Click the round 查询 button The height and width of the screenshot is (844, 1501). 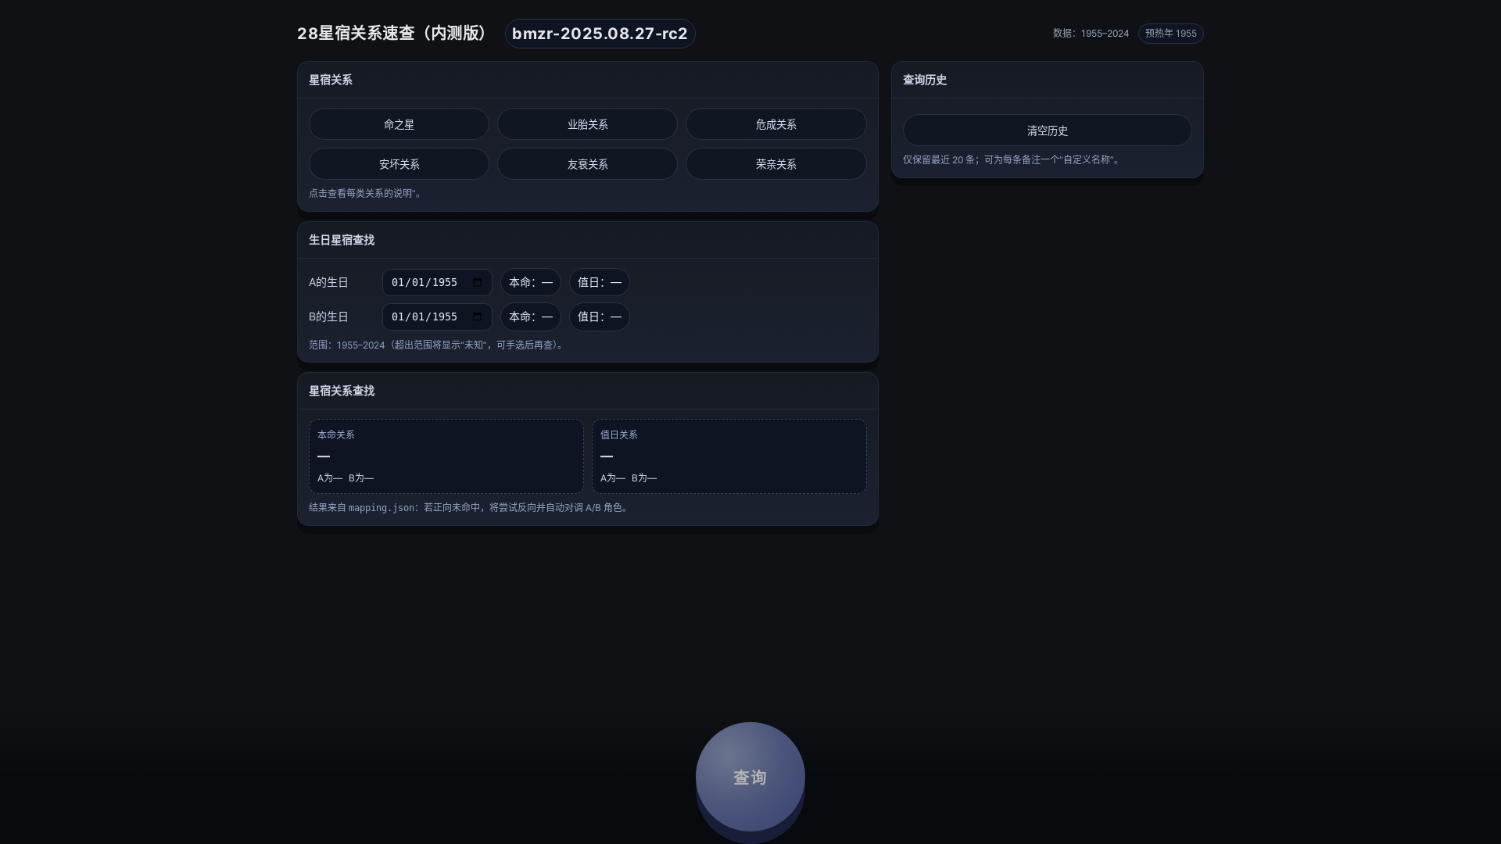750,777
